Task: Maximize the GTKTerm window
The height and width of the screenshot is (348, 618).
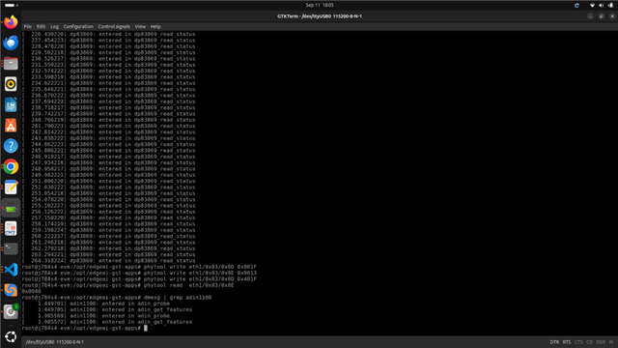Action: (601, 16)
